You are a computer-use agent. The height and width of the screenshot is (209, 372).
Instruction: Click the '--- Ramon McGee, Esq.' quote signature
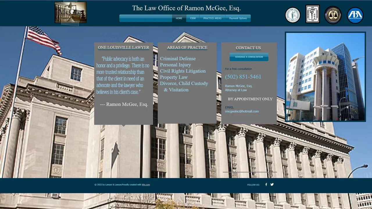[x=124, y=104]
